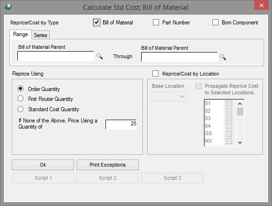Screen dimensions: 272x206
Task: Click the Script 2 button
Action: 107,178
